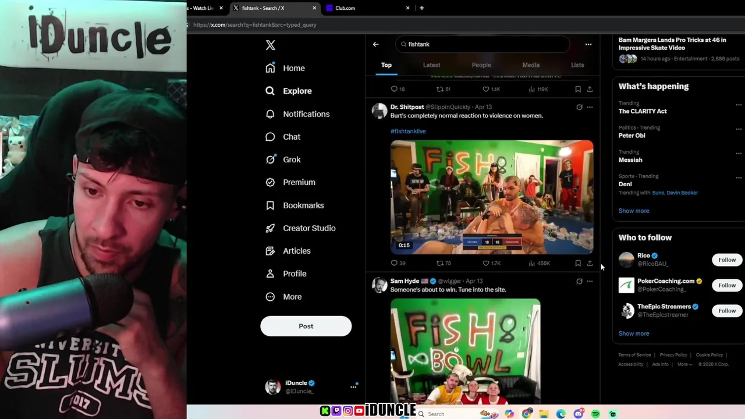Follow the Rico account
745x419 pixels.
coord(727,260)
